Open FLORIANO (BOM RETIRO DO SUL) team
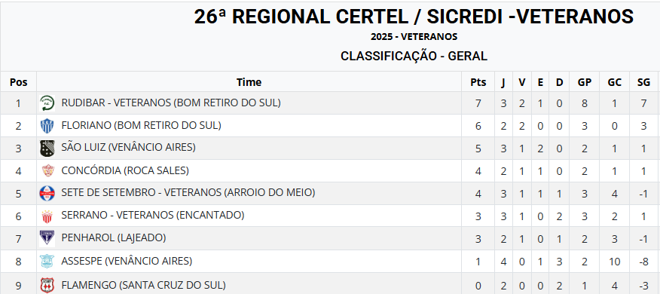Screen dimensions: 660x294 point(141,125)
